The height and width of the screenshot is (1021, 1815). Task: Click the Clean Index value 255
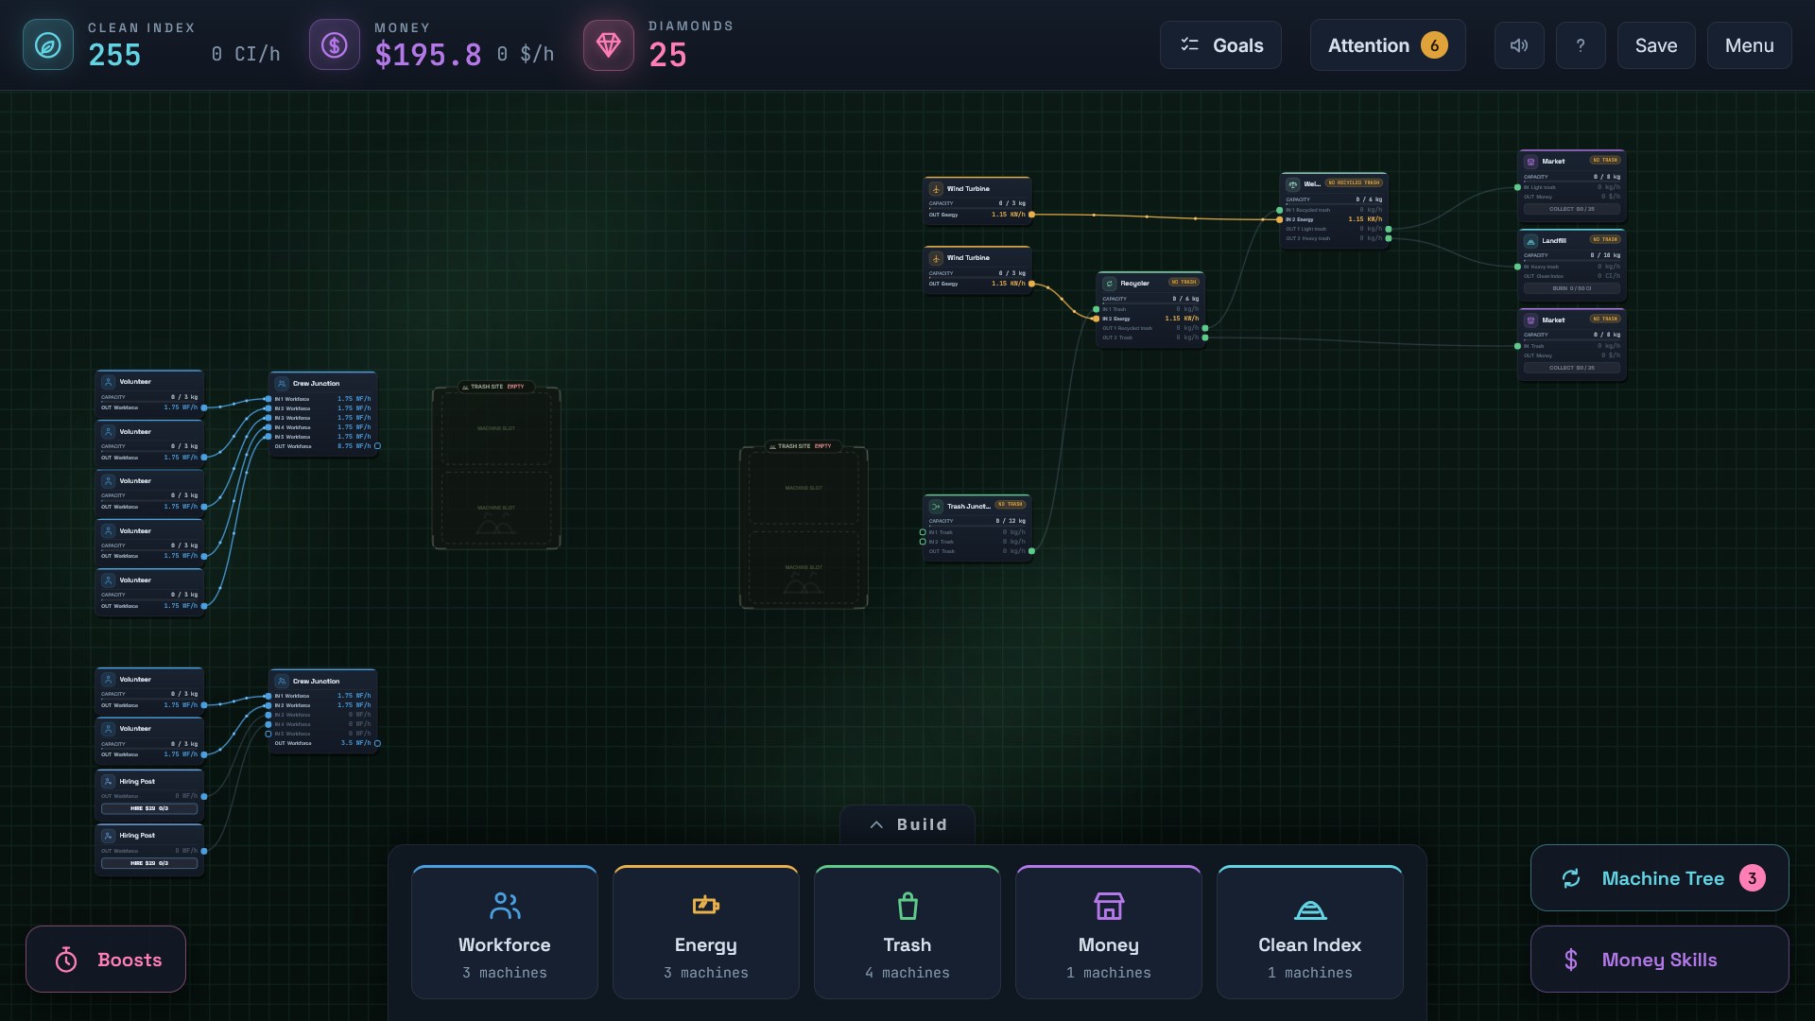click(114, 55)
